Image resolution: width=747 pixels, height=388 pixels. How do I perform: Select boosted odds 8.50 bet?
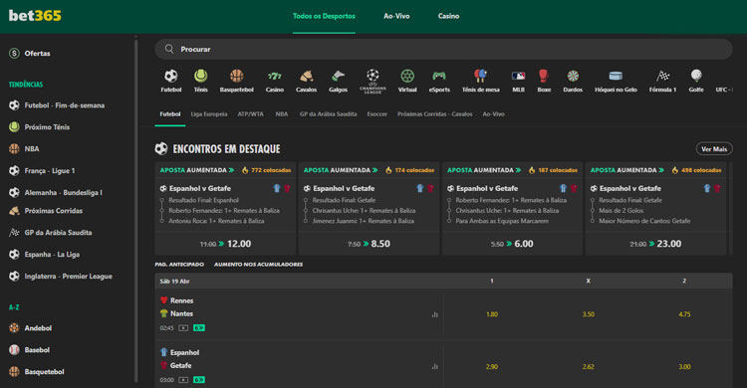tap(369, 244)
